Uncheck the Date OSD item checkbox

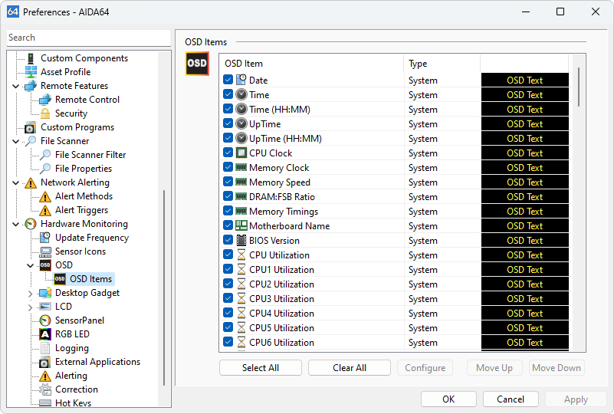click(x=228, y=80)
